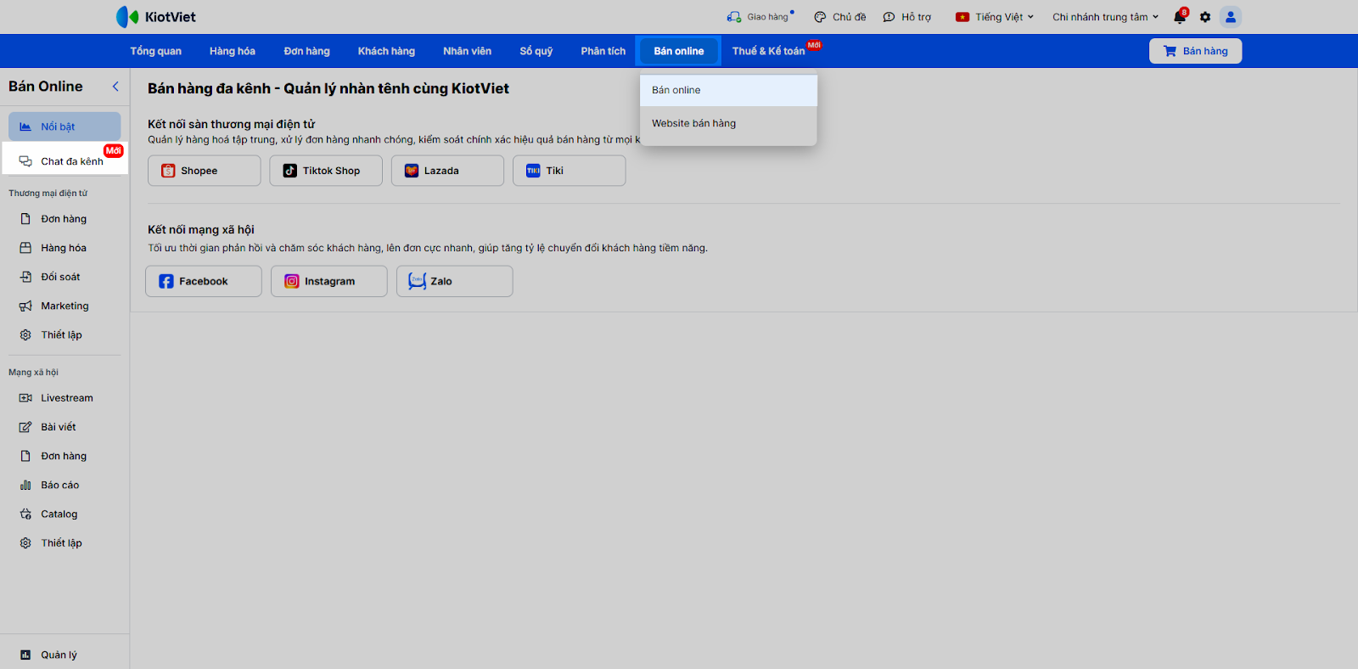Click the Instagram logo icon
Image resolution: width=1358 pixels, height=669 pixels.
292,281
